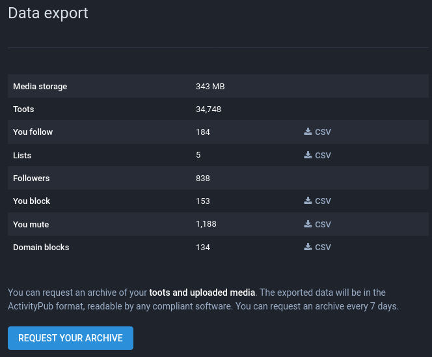The height and width of the screenshot is (357, 432).
Task: Click the 343 MB storage value
Action: (210, 86)
